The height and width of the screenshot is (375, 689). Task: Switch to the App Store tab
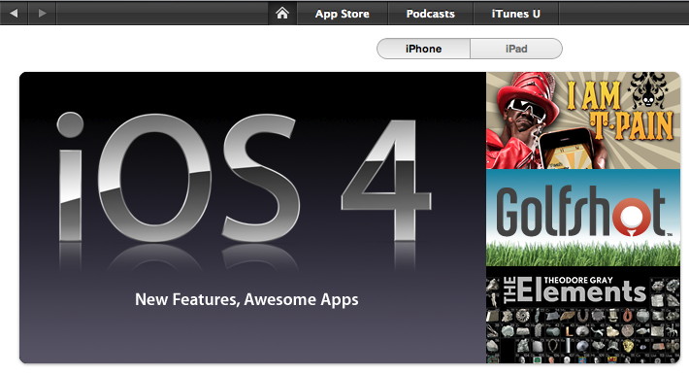[x=343, y=14]
